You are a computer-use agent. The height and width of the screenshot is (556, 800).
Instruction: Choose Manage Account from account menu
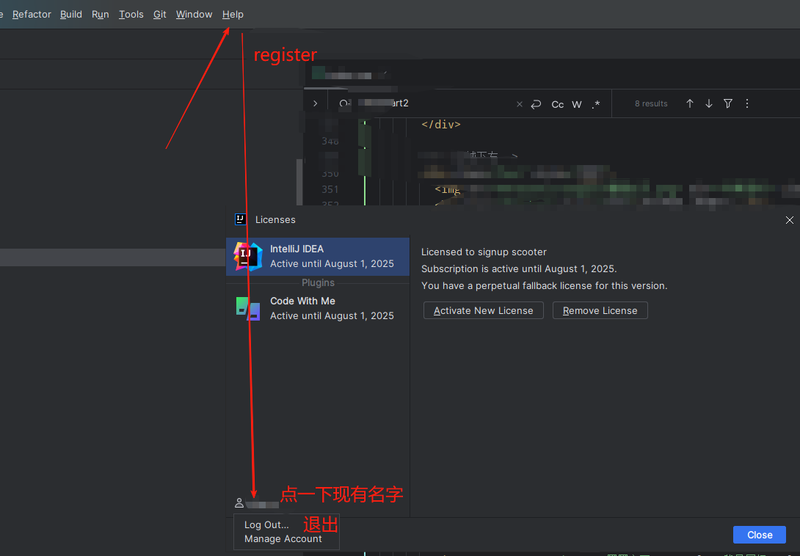(x=283, y=538)
